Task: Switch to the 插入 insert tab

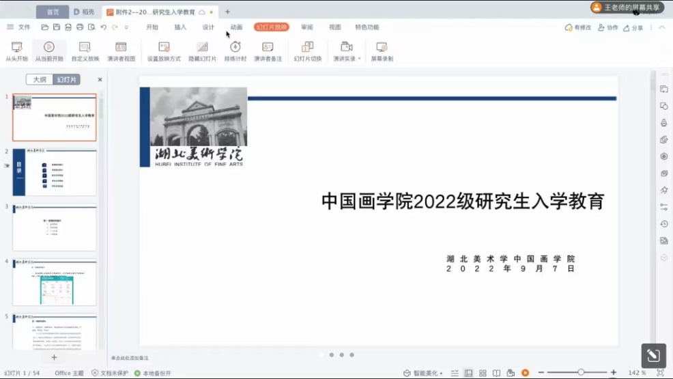Action: tap(180, 27)
